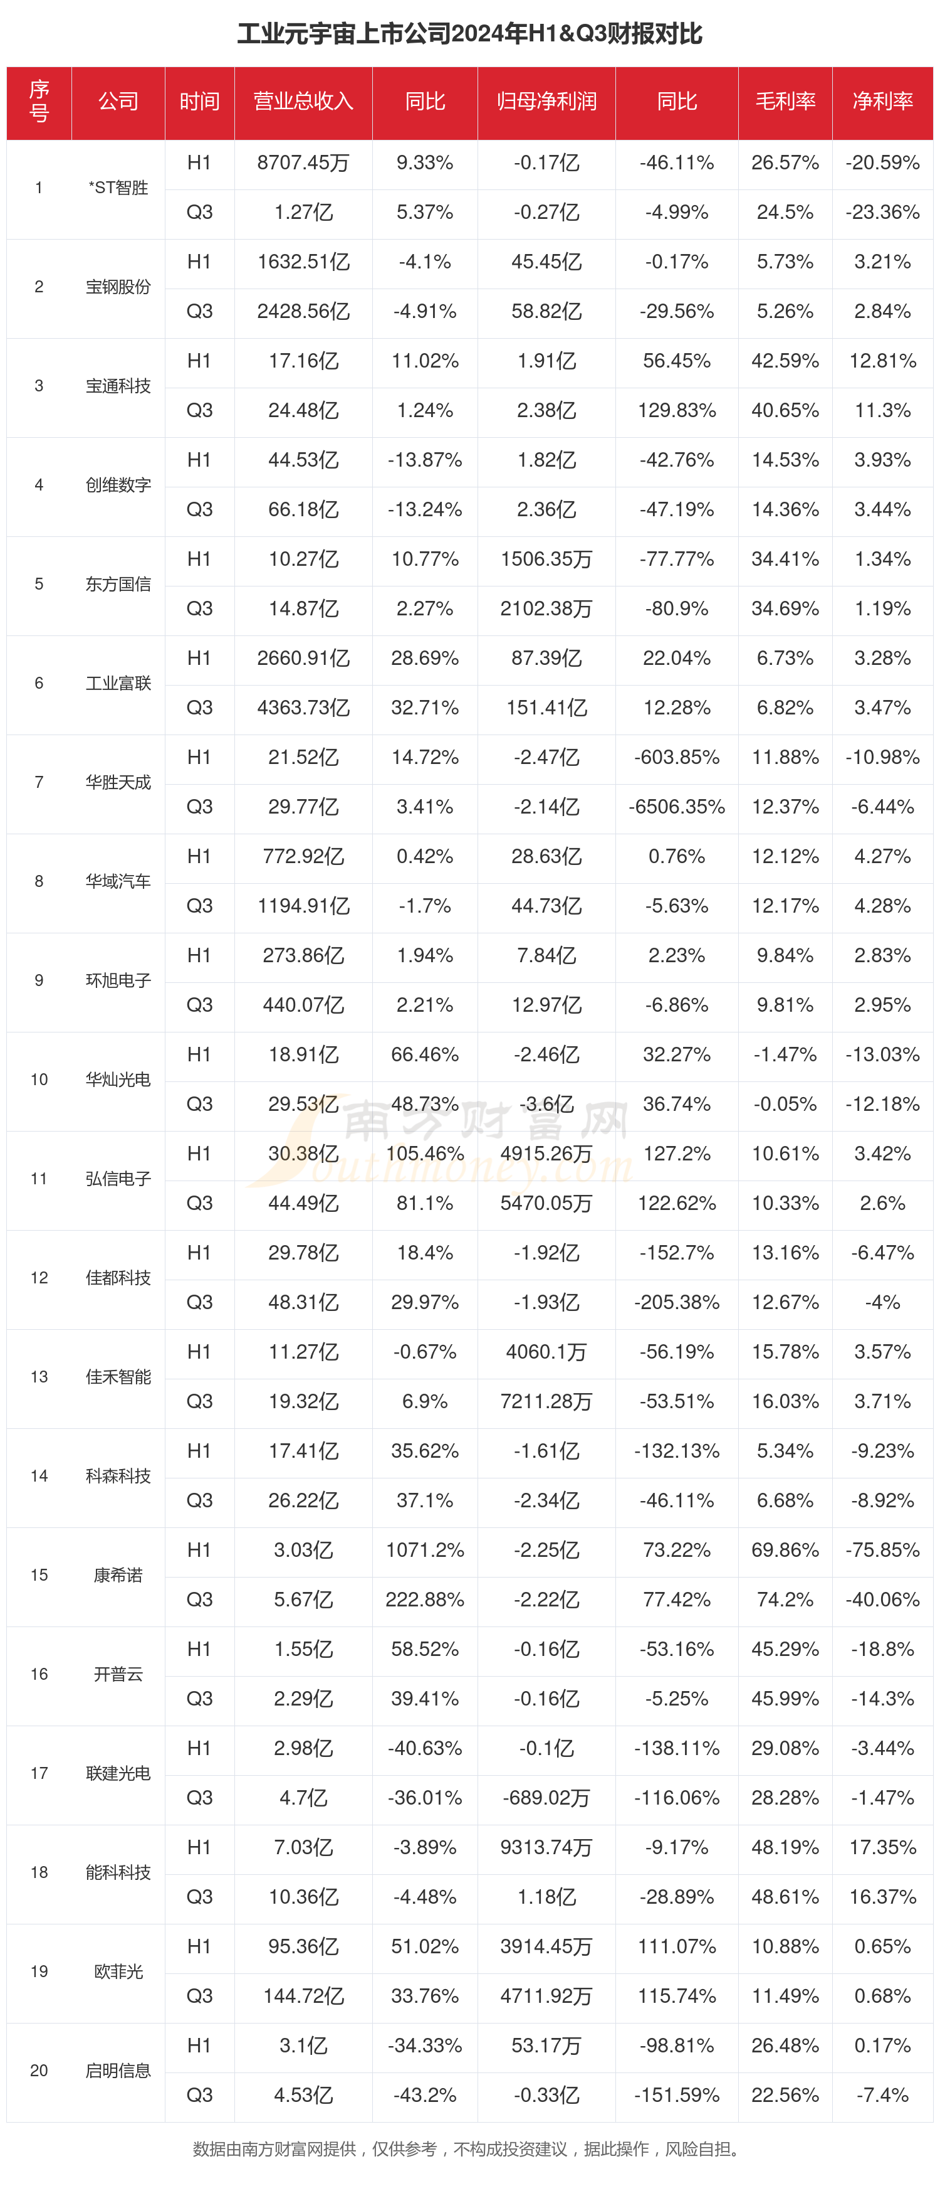Click the 公司 column header
The height and width of the screenshot is (2186, 940).
(118, 103)
